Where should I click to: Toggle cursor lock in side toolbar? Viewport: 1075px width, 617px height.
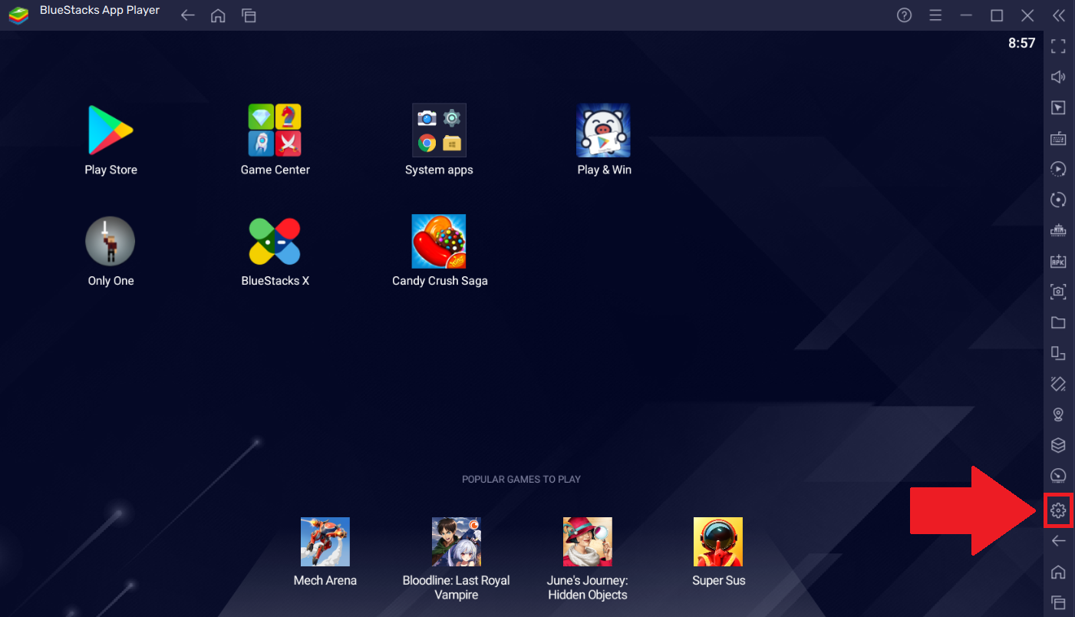tap(1058, 107)
